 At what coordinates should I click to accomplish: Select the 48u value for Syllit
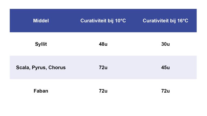[x=103, y=44]
